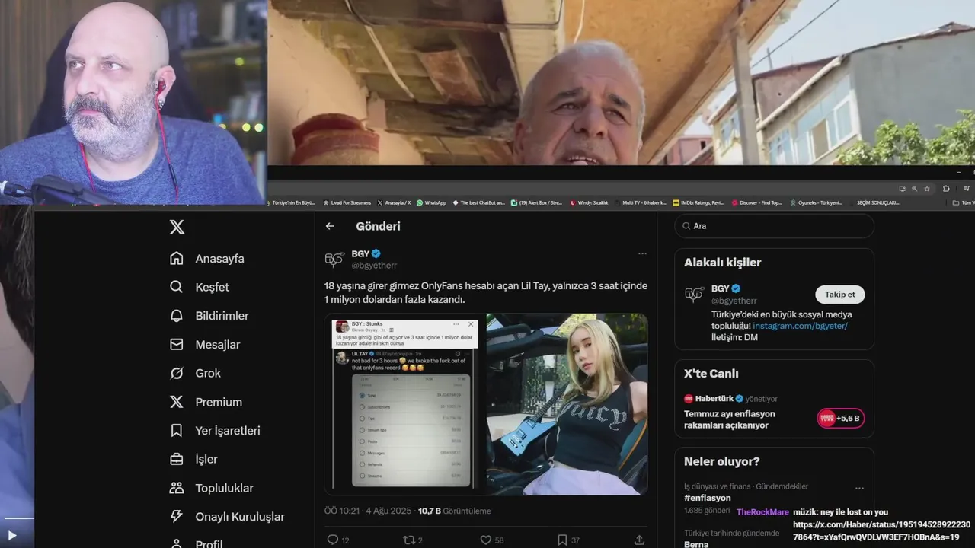Click the browser zoom magnifier icon
Screen dimensions: 975x548
click(x=914, y=188)
